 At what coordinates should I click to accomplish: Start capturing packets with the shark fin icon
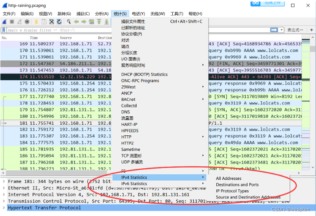pyautogui.click(x=4, y=22)
